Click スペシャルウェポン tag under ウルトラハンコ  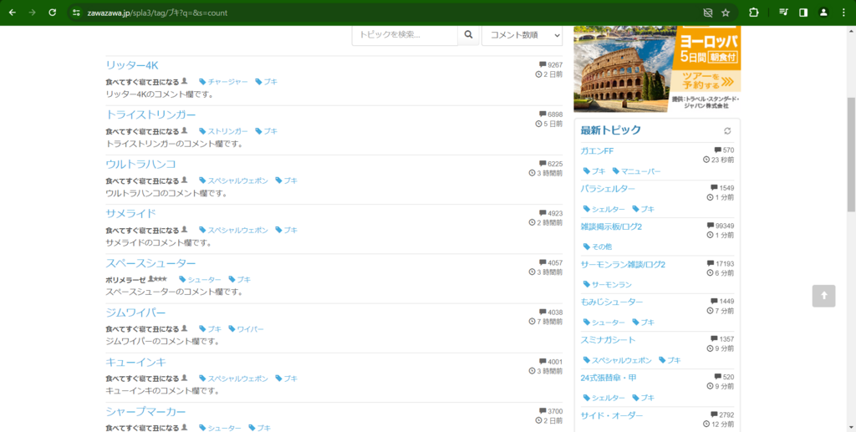[x=234, y=180]
